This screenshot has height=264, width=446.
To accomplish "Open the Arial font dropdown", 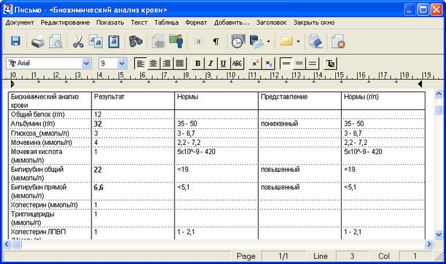I will [86, 63].
